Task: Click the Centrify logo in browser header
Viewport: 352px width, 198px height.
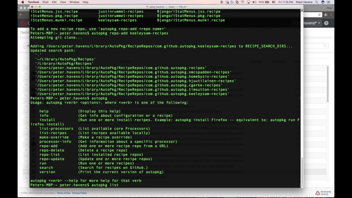Action: (24, 23)
